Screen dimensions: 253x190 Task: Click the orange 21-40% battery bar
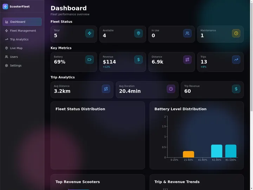click(x=188, y=154)
